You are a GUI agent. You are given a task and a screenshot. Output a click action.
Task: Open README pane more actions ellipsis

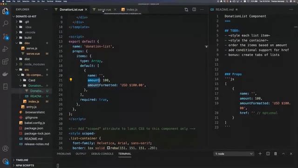point(291,9)
